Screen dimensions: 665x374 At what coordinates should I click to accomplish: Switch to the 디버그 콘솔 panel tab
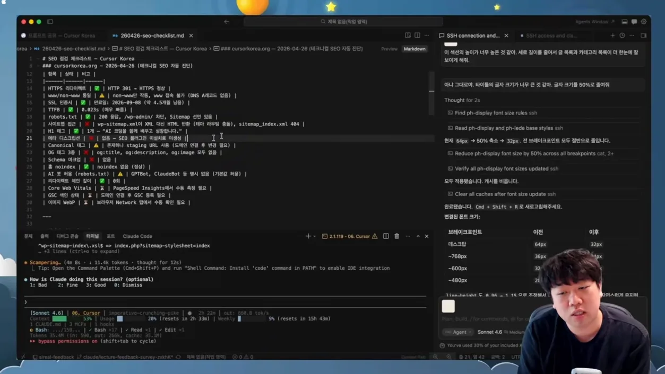(67, 236)
